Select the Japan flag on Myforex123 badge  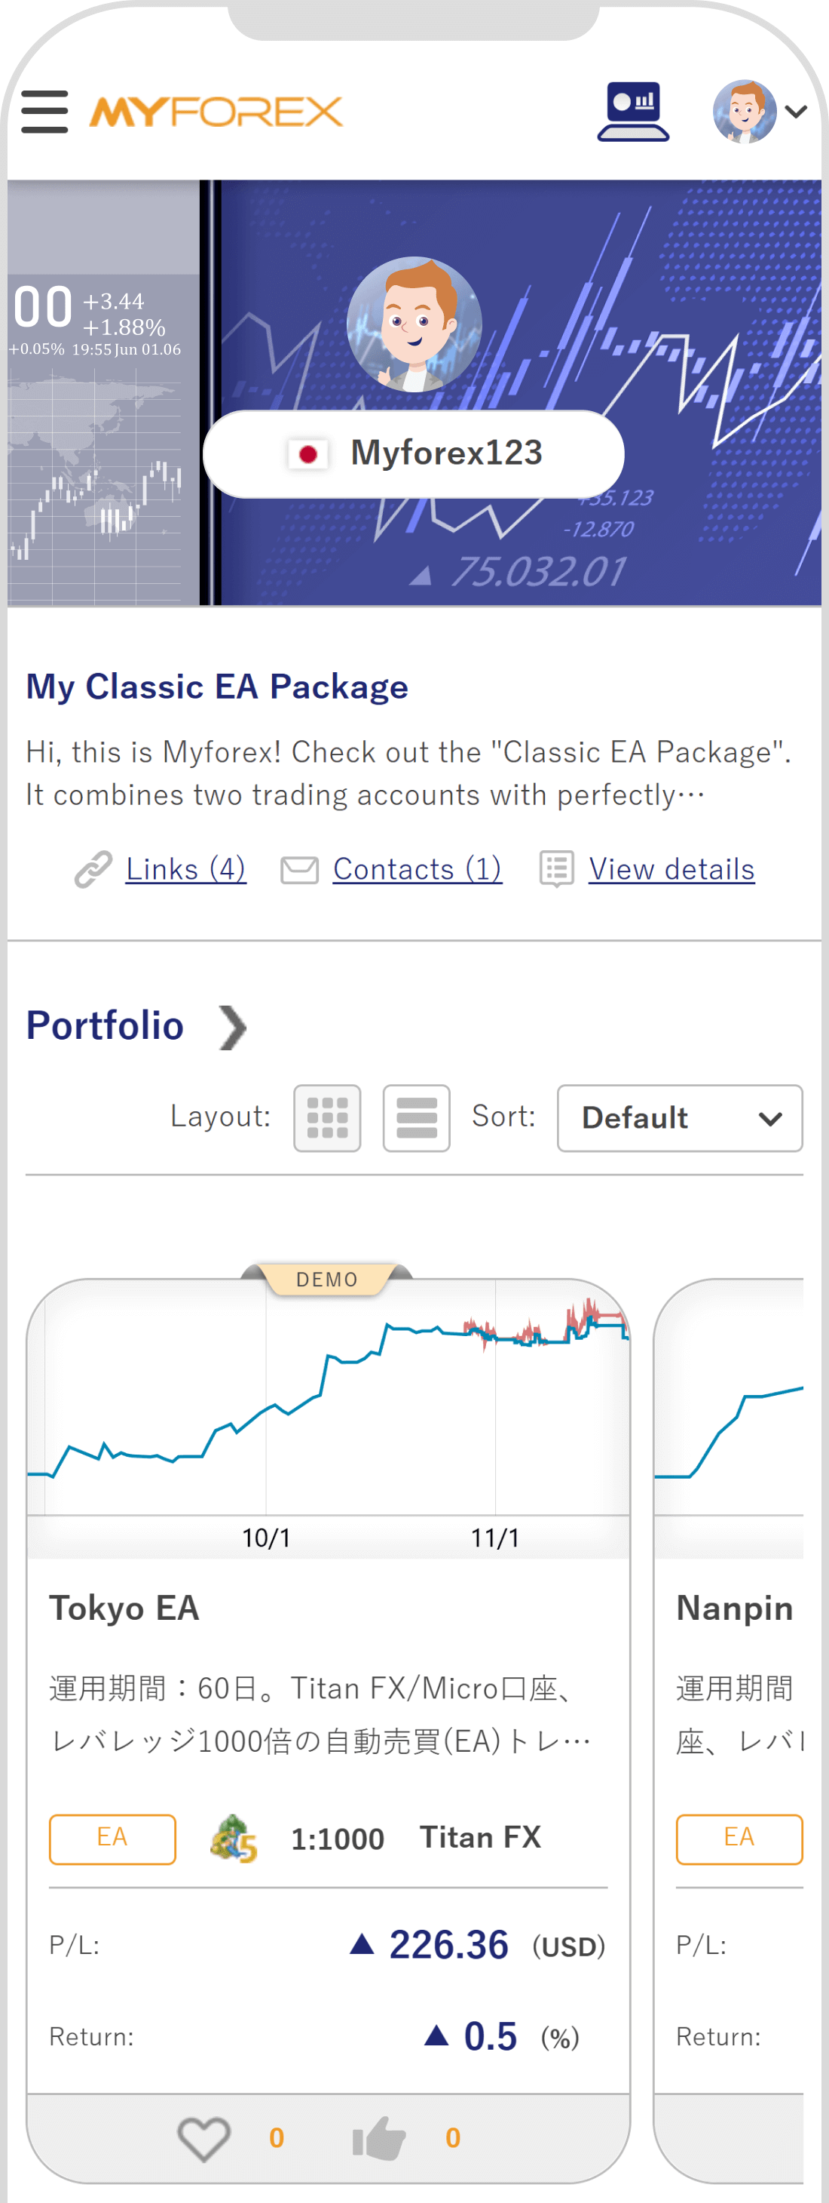[x=308, y=454]
